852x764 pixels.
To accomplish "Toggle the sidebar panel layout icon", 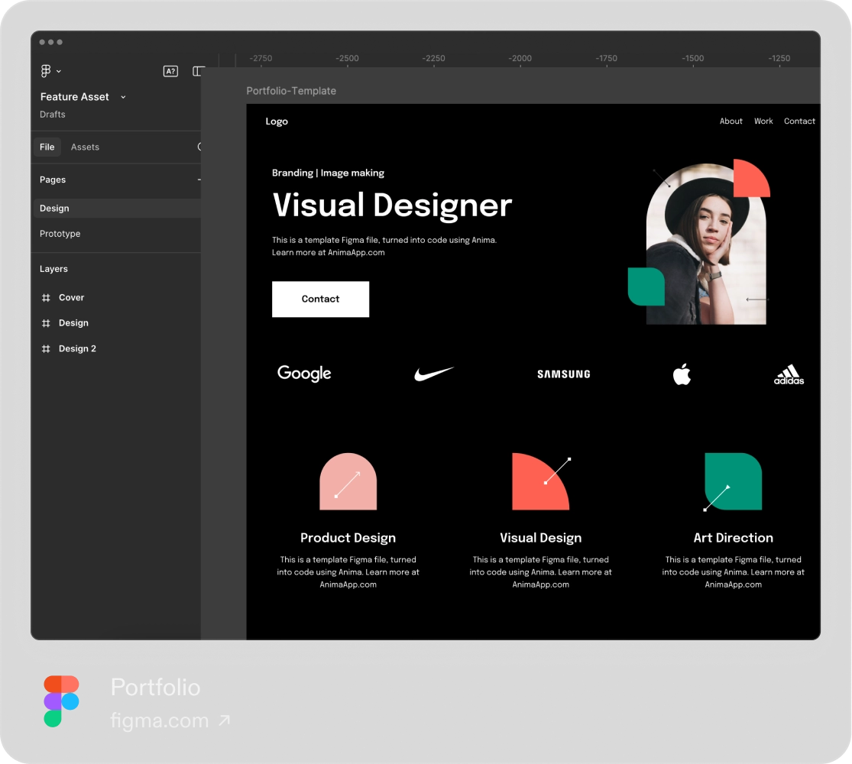I will coord(198,71).
